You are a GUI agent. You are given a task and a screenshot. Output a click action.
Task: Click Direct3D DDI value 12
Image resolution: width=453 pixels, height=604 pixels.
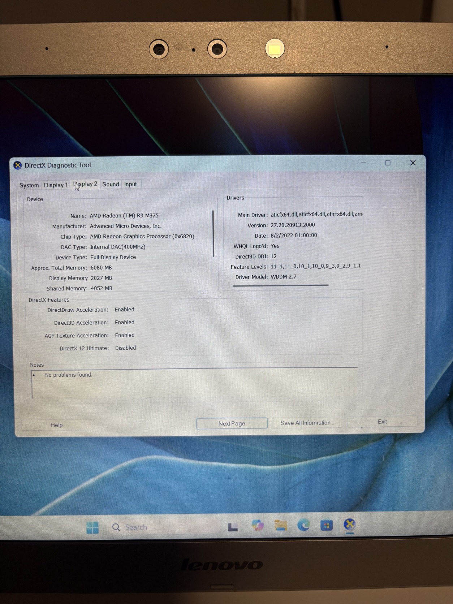[x=273, y=256]
